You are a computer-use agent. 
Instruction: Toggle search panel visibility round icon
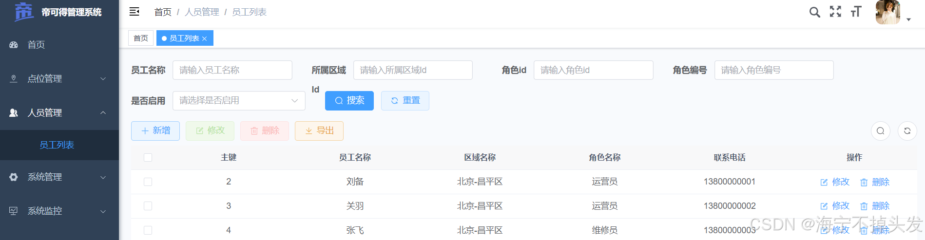coord(881,131)
